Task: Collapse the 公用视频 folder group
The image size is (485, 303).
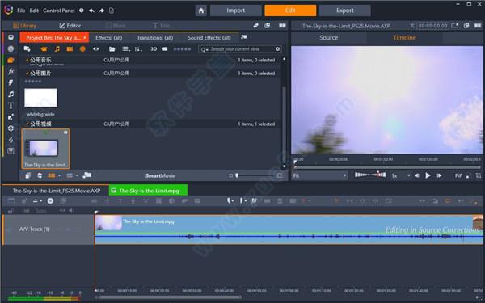Action: 27,124
